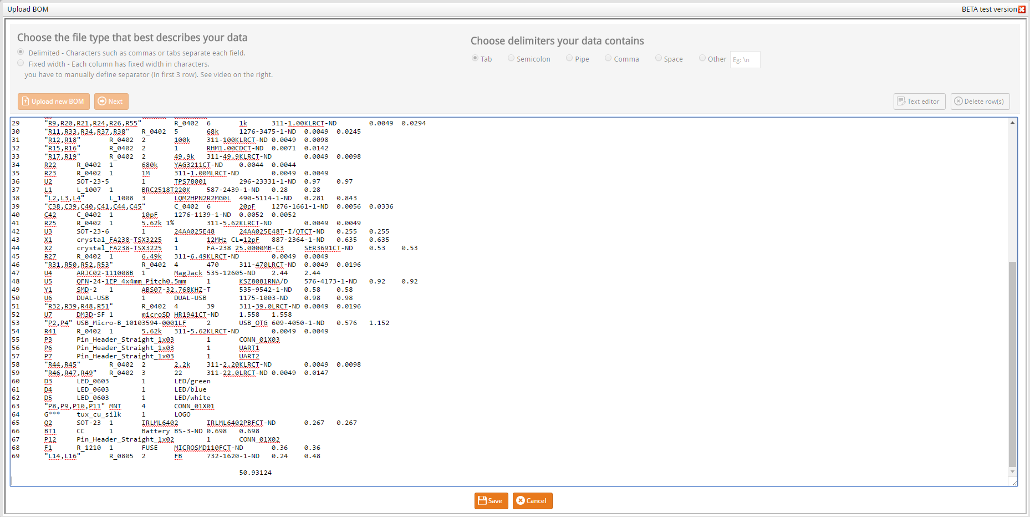
Task: Click the text MICROSMD110FCT-ND
Action: coord(208,448)
